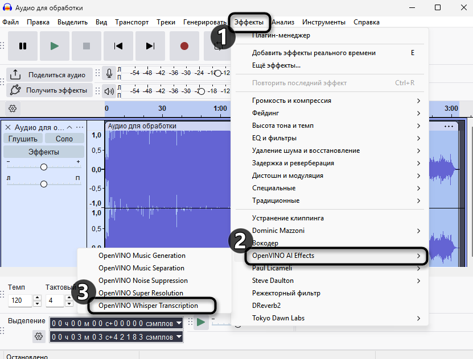
Task: Click the tempo field showing 120
Action: 20,300
